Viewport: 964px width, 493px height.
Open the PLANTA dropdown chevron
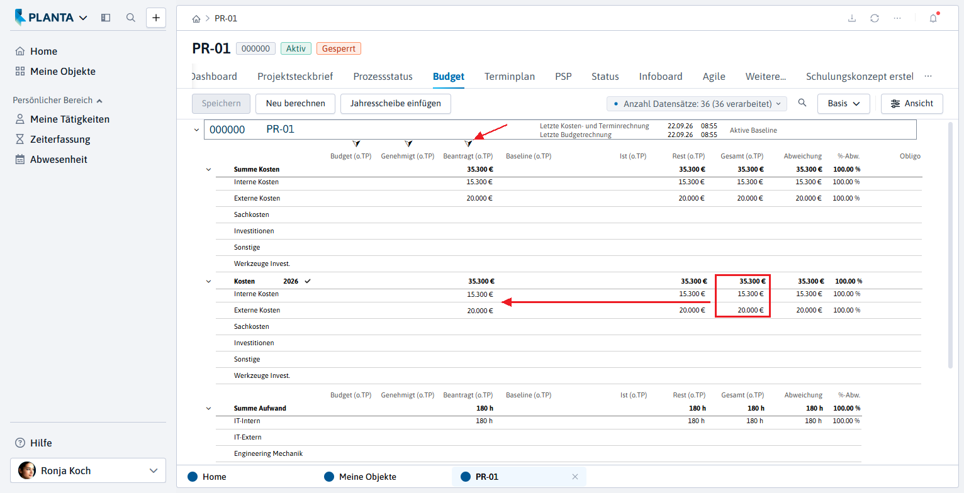pos(84,18)
